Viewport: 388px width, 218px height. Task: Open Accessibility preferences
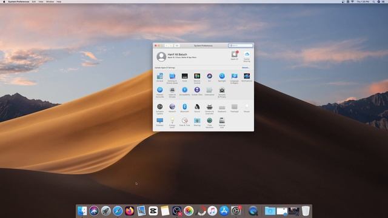point(184,91)
